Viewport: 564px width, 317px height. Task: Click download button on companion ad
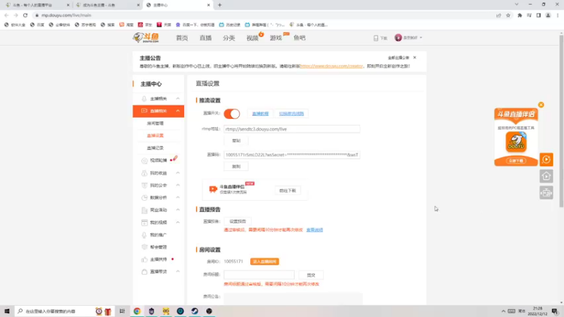516,161
